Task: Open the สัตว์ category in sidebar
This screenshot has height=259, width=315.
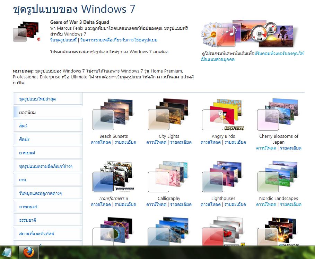Action: point(48,126)
